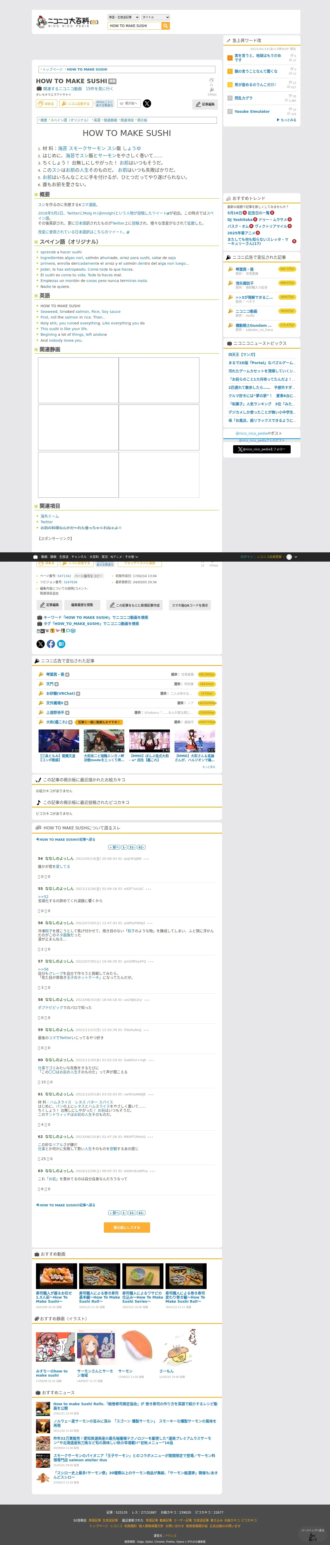This screenshot has width=330, height=1545.
Task: Expand もっとみる in 急上昇ワード
Action: (x=286, y=120)
